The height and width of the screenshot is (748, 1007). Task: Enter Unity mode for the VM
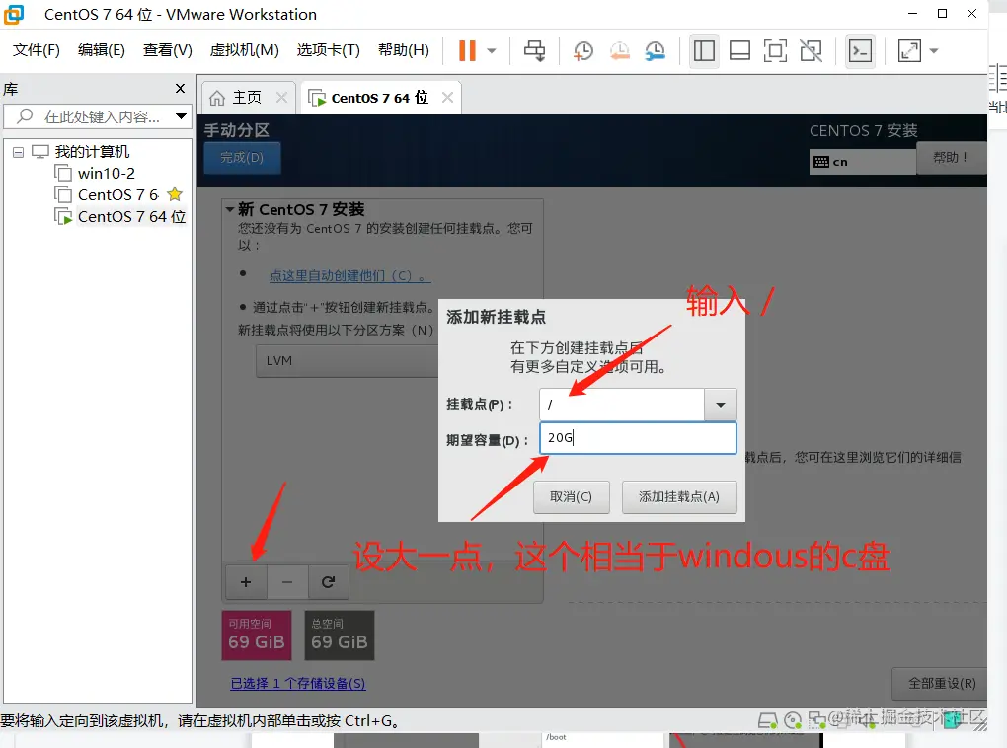coord(811,50)
